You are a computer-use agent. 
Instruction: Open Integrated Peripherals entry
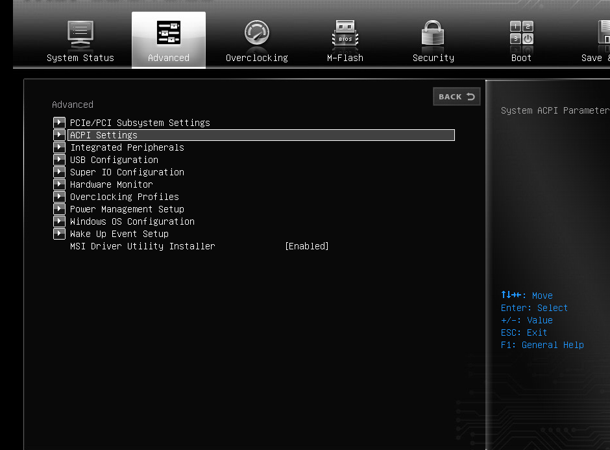(127, 147)
